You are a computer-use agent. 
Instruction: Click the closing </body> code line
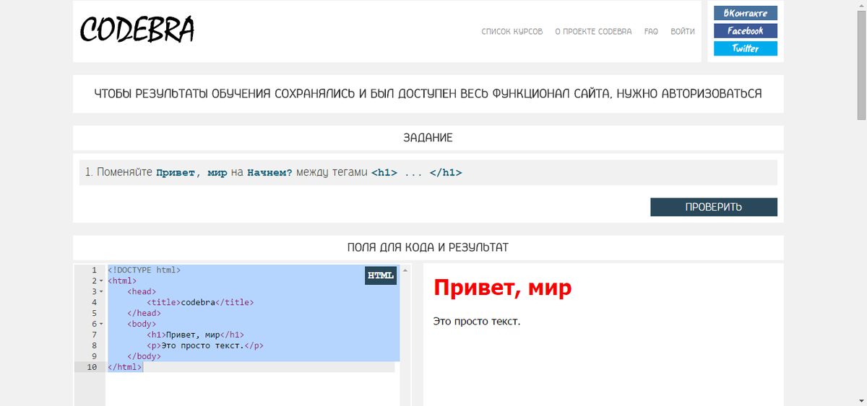(144, 356)
